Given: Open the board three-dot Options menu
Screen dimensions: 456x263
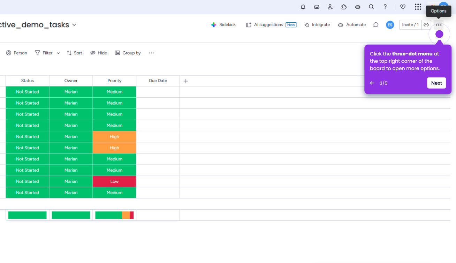Looking at the screenshot, I should point(439,25).
